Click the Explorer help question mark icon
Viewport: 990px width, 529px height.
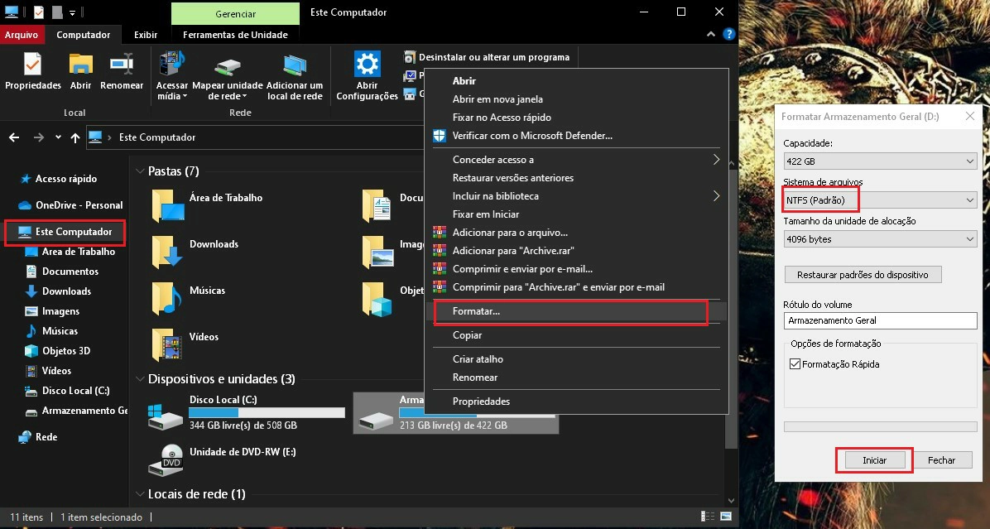point(728,34)
